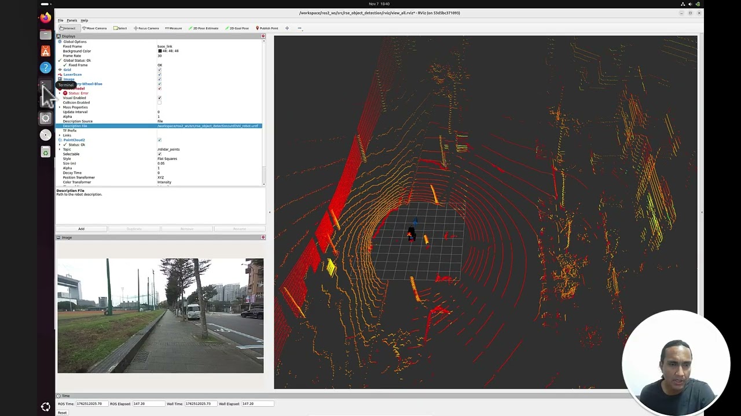
Task: Expand the Status: Error row
Action: tap(60, 93)
